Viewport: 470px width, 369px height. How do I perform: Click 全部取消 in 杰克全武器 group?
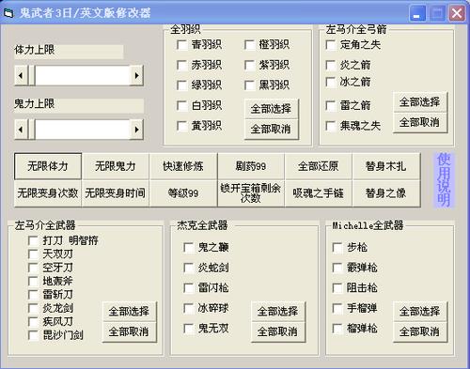[278, 331]
